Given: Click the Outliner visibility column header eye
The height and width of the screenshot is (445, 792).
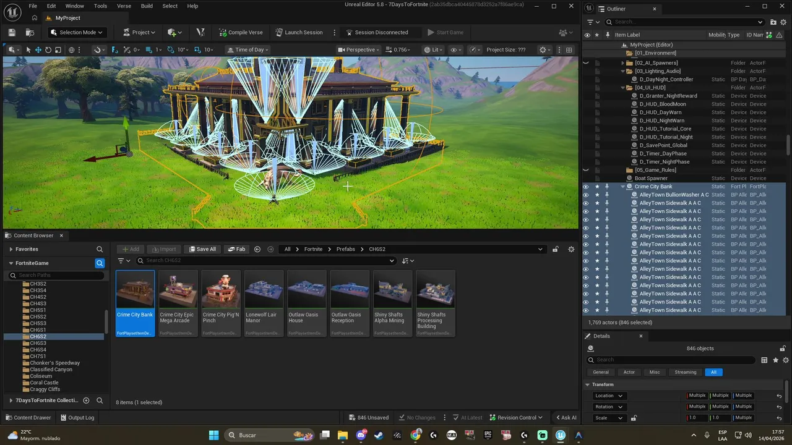Looking at the screenshot, I should [x=587, y=35].
